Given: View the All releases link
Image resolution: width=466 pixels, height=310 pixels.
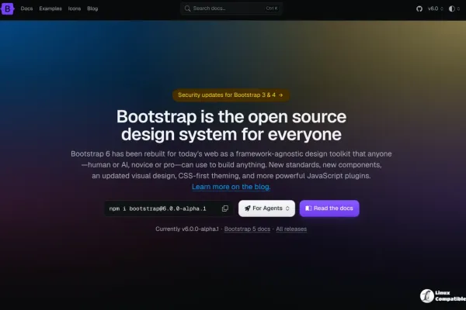Looking at the screenshot, I should (x=291, y=229).
